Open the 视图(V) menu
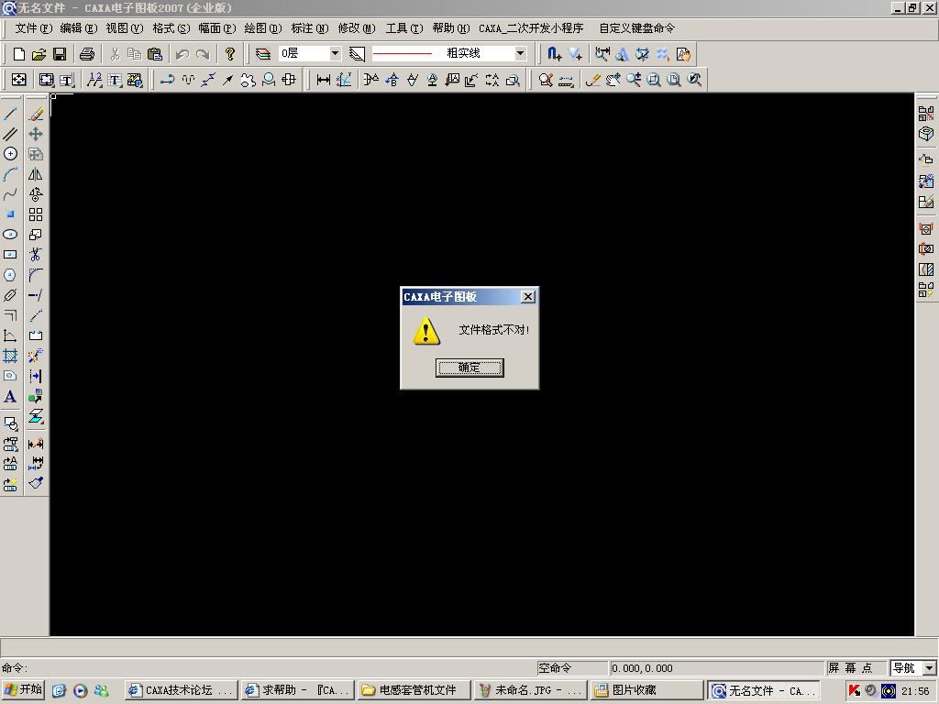Screen dimensions: 939x704 click(125, 28)
